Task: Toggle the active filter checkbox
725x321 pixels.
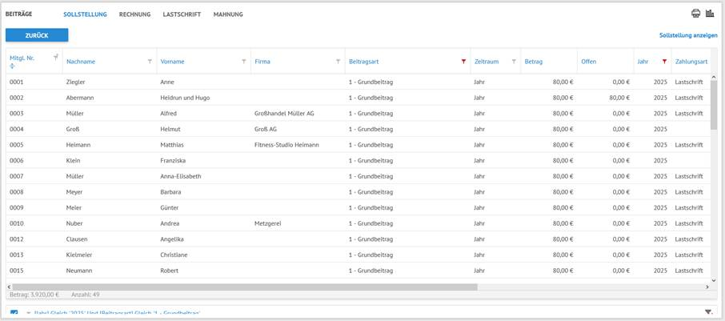Action: 14,313
